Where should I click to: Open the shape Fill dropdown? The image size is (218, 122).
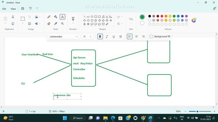coord(120,24)
